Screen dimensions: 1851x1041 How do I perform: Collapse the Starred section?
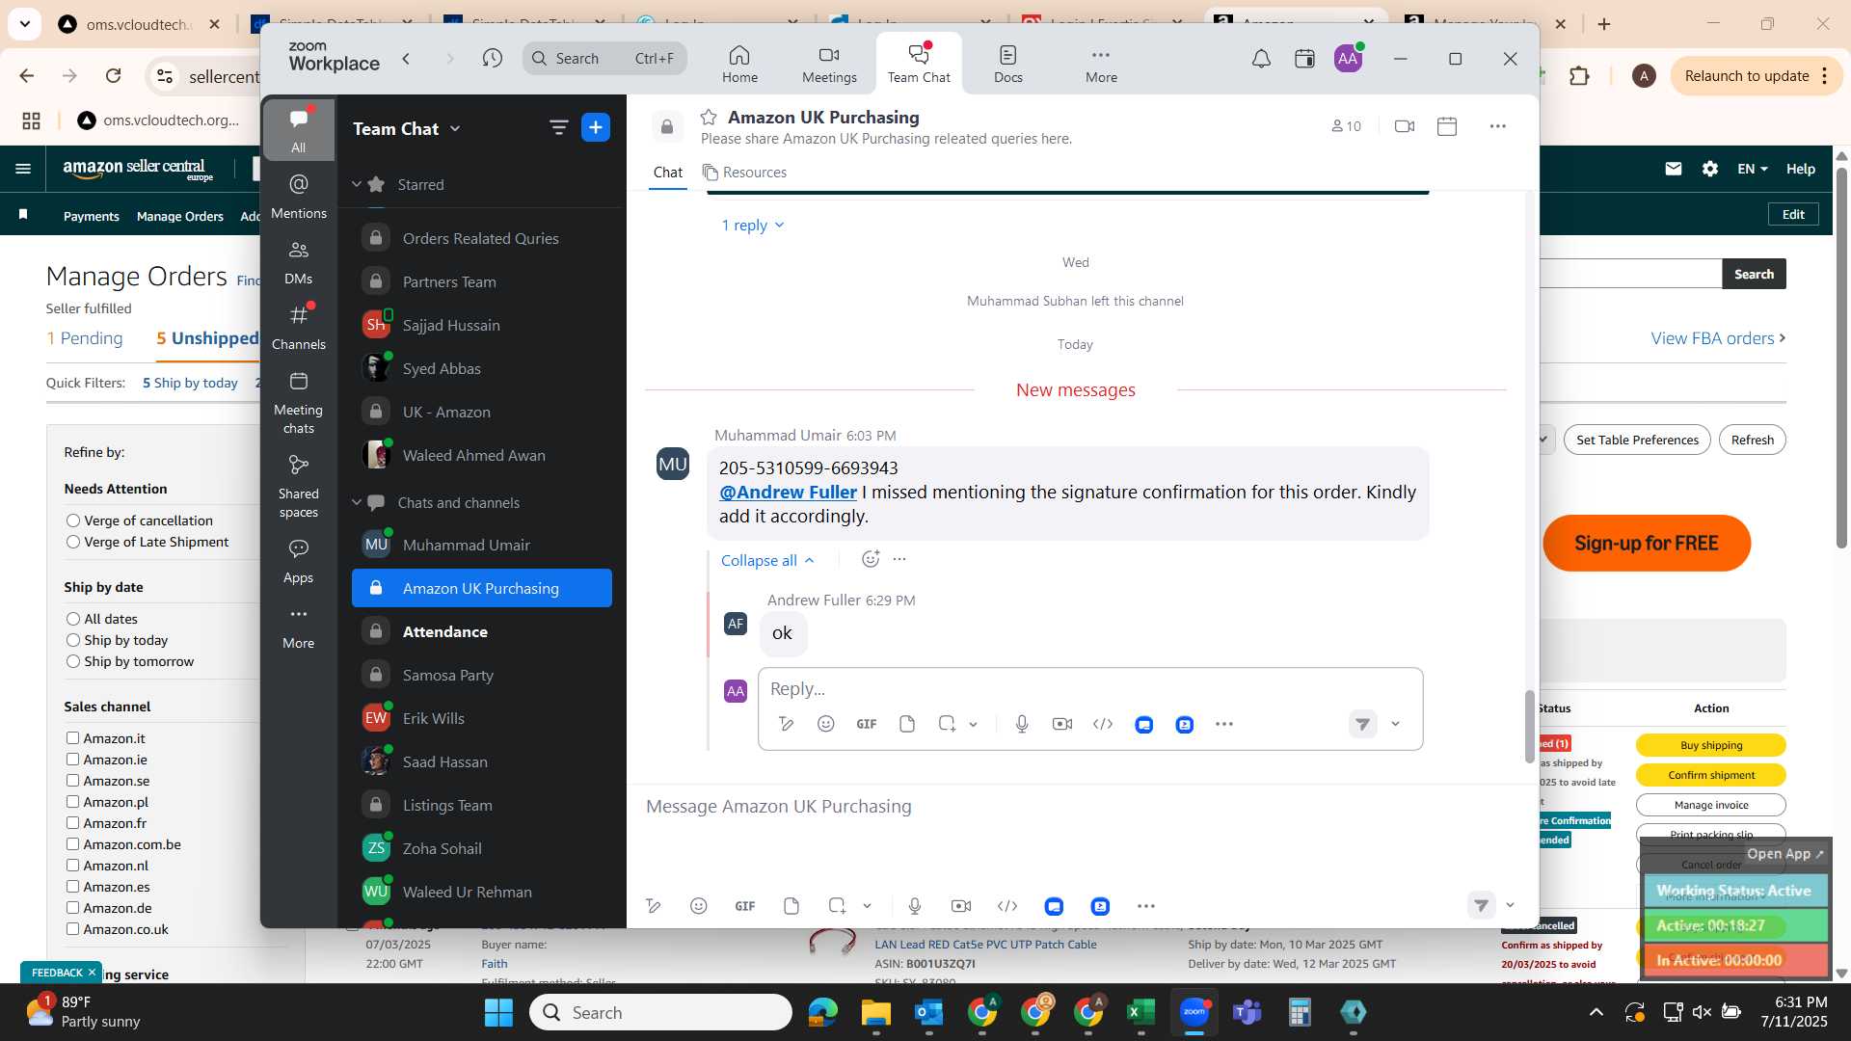[x=356, y=184]
